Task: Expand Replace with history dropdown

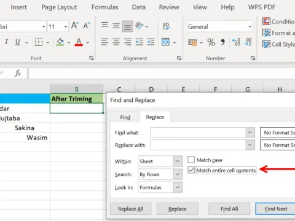Action: pyautogui.click(x=250, y=145)
